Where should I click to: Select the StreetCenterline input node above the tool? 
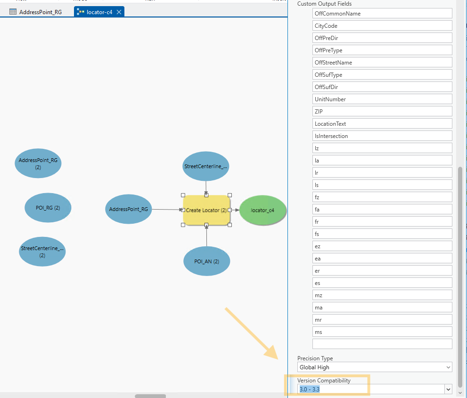[x=206, y=166]
